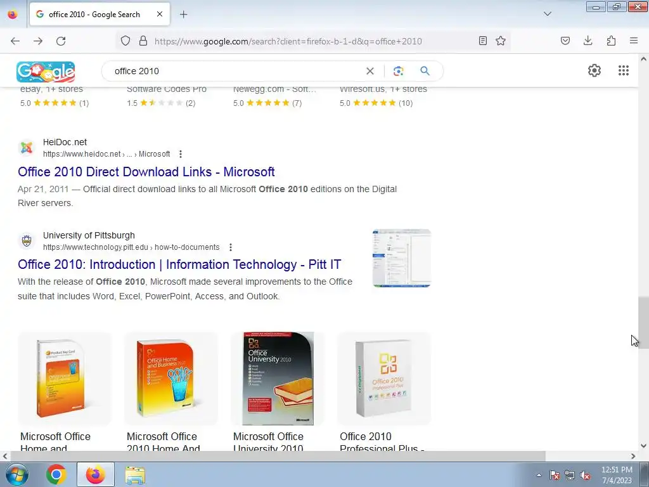Viewport: 649px width, 487px height.
Task: Click vertical scrollbar thumb
Action: 643,323
